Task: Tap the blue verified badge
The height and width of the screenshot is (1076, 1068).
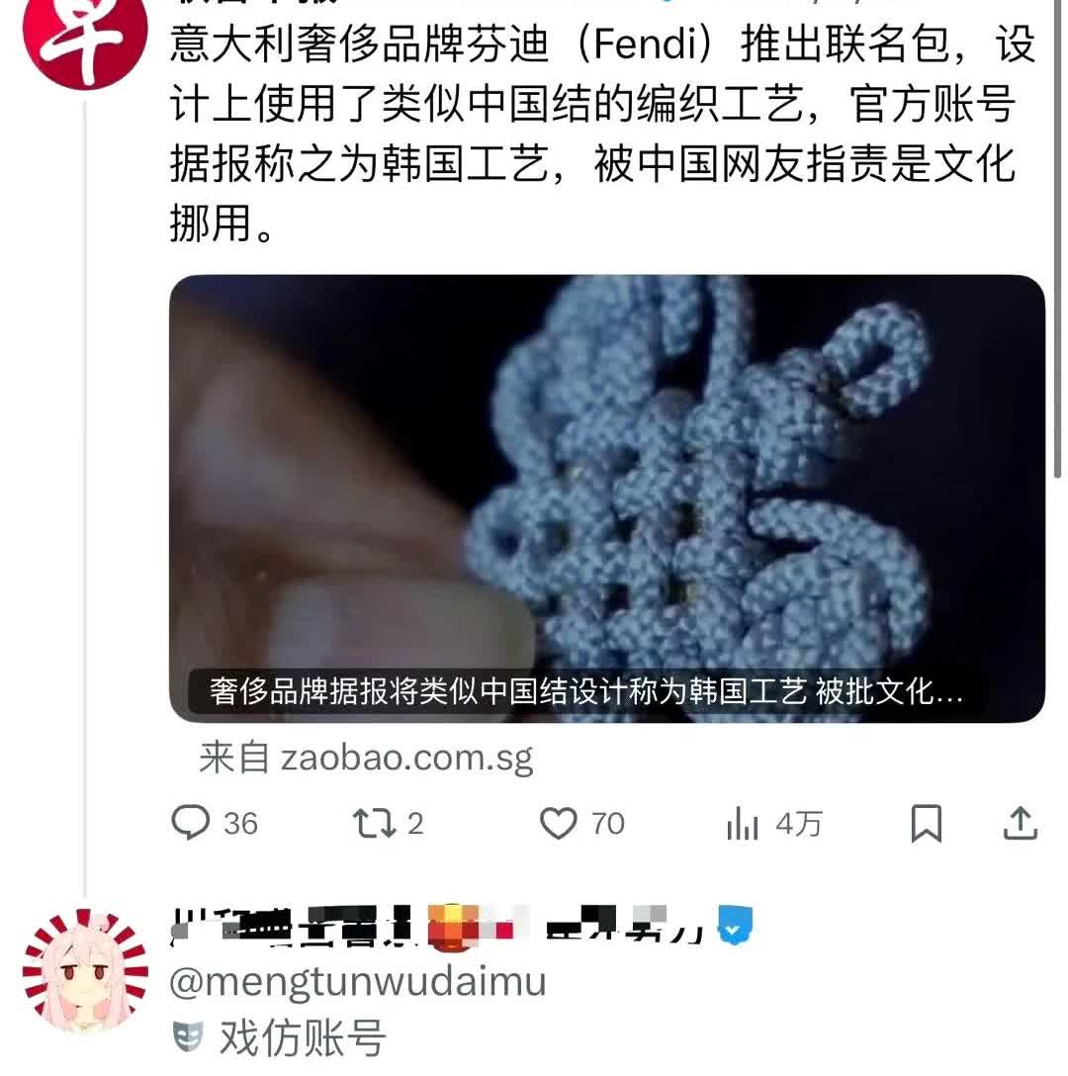Action: [x=735, y=925]
